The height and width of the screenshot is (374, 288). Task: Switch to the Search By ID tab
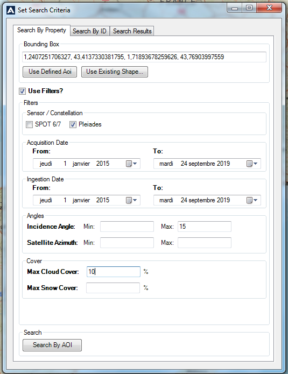point(89,31)
